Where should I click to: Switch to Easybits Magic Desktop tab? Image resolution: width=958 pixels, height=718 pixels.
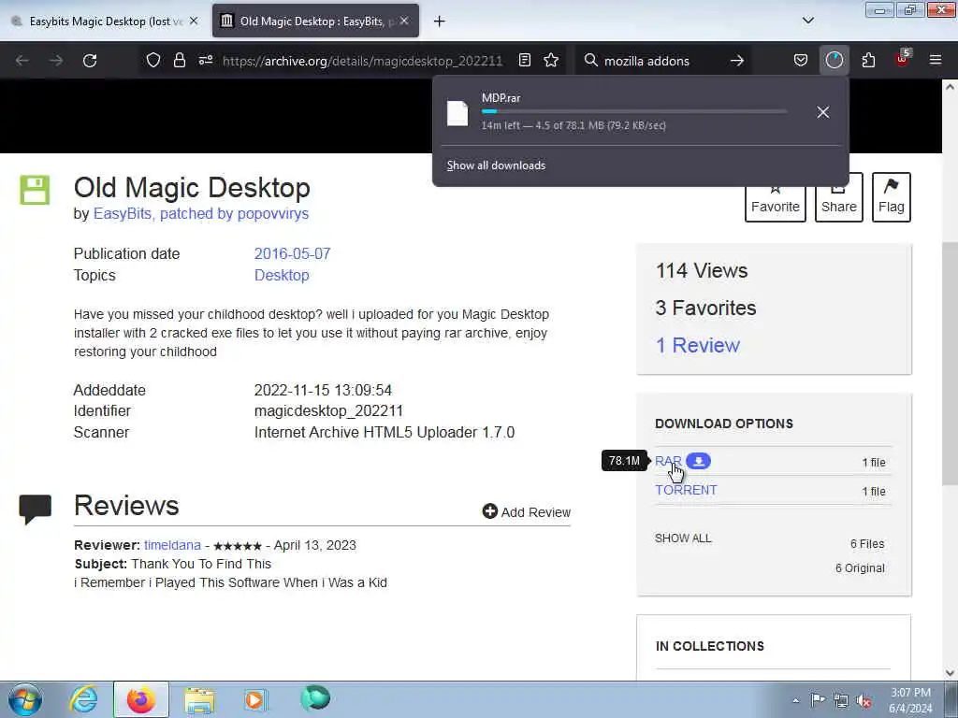[107, 22]
